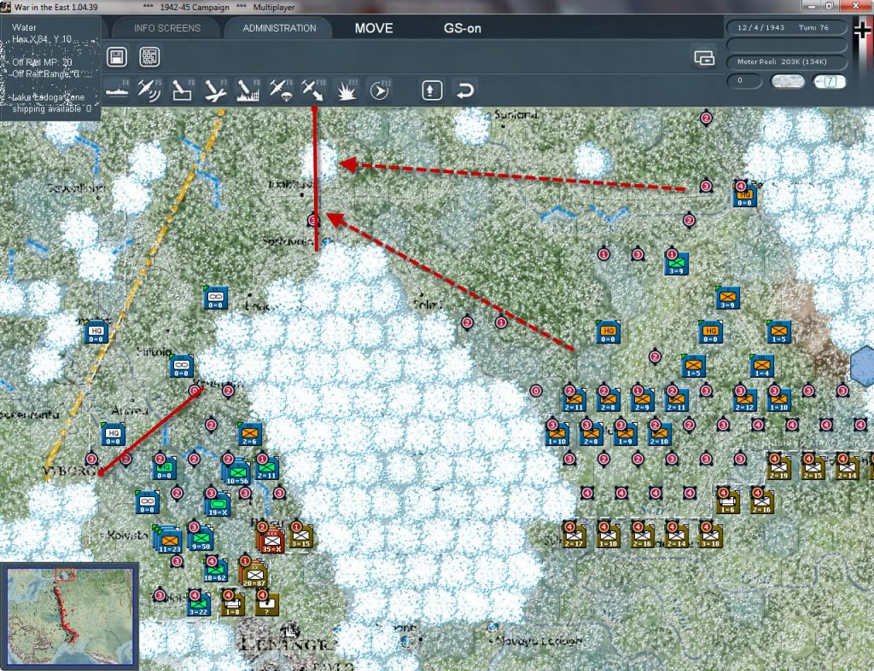
Task: Select bomb unit mode F6 icon
Action: [183, 90]
